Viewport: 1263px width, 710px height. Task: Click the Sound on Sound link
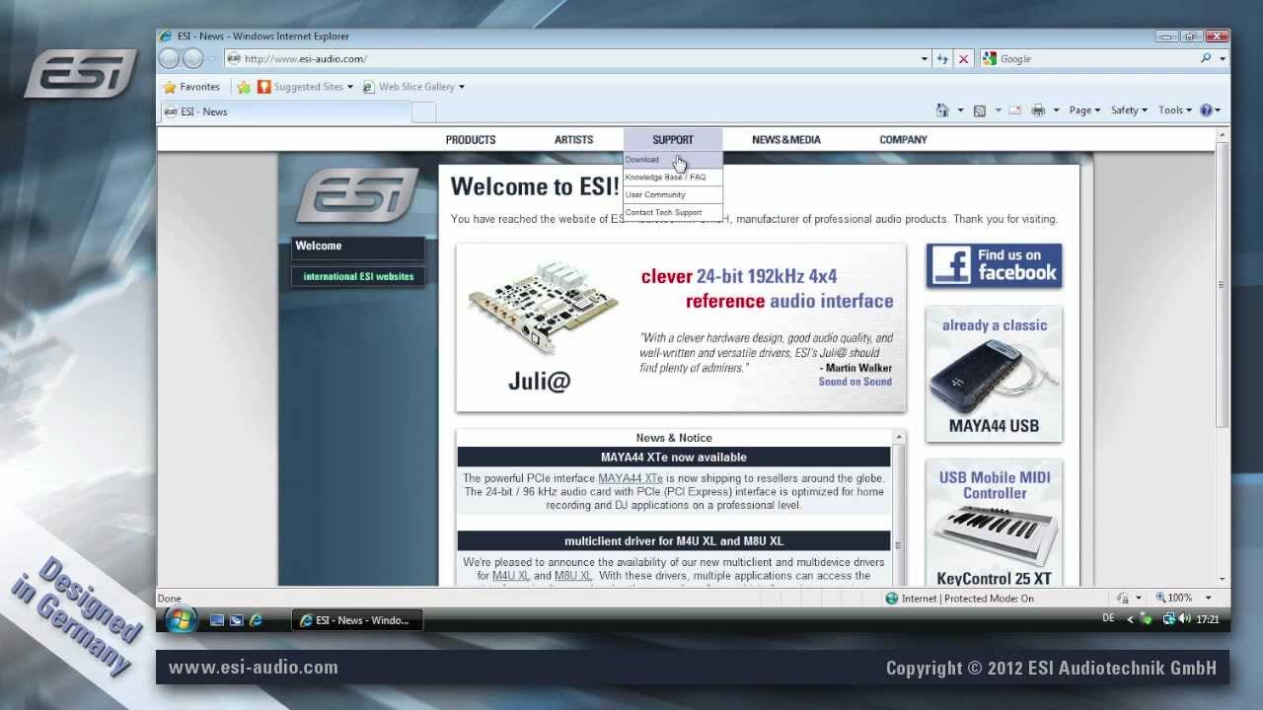[854, 382]
